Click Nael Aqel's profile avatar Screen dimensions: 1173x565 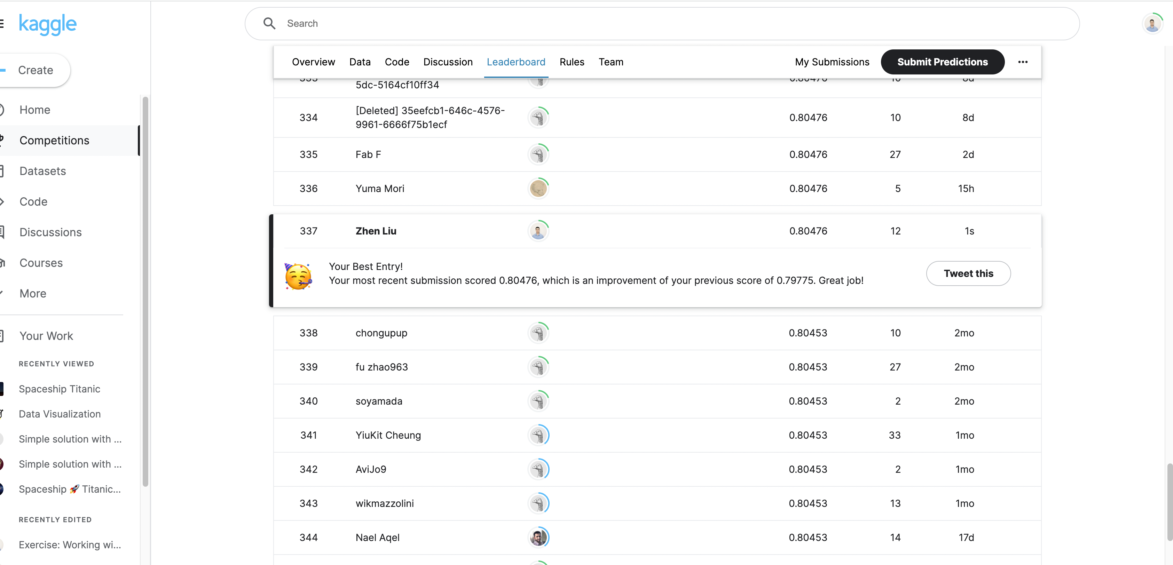click(538, 537)
